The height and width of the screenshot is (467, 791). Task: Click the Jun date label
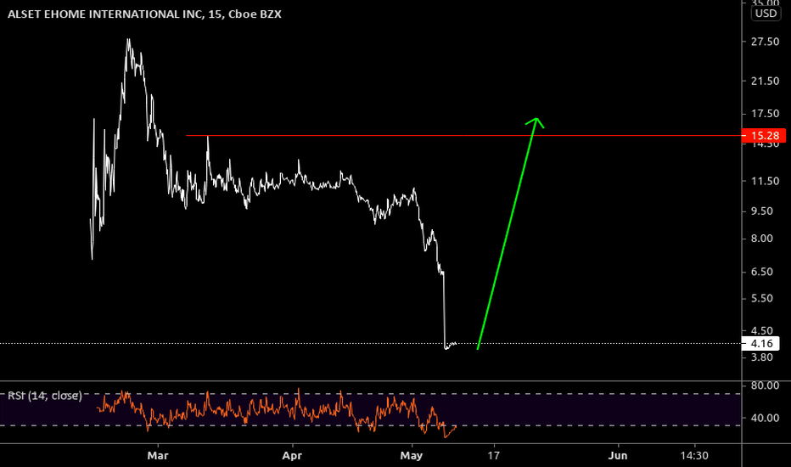[618, 455]
